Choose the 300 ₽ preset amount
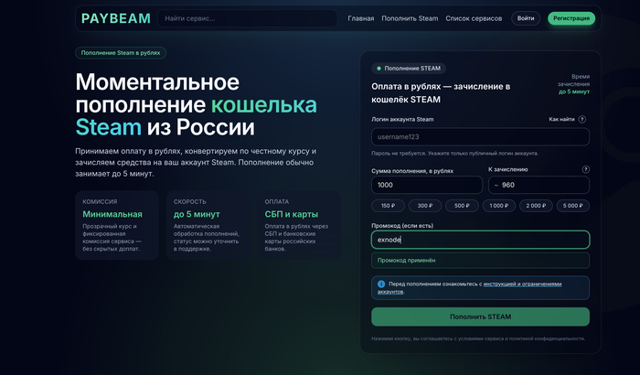This screenshot has width=640, height=375. [424, 206]
